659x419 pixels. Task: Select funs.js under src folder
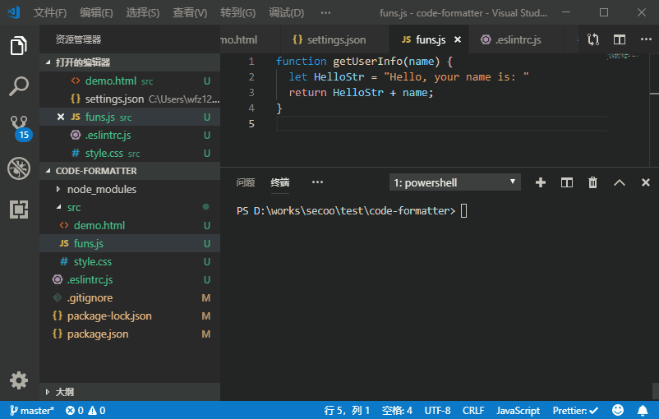click(x=130, y=243)
